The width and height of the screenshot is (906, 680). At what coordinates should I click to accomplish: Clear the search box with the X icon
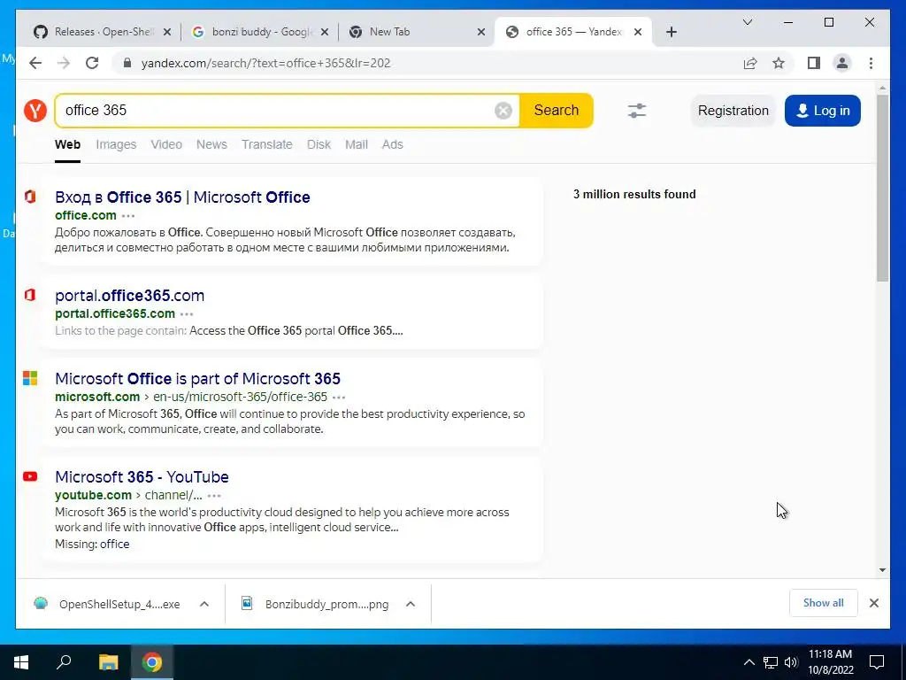(503, 111)
